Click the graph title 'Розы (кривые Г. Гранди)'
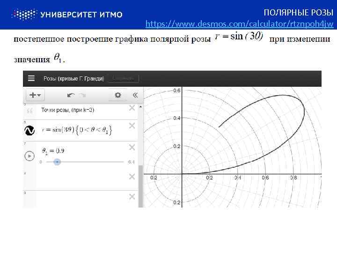The image size is (337, 253). click(74, 79)
